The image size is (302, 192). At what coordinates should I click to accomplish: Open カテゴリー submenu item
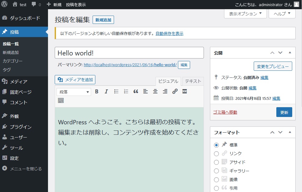pyautogui.click(x=13, y=61)
